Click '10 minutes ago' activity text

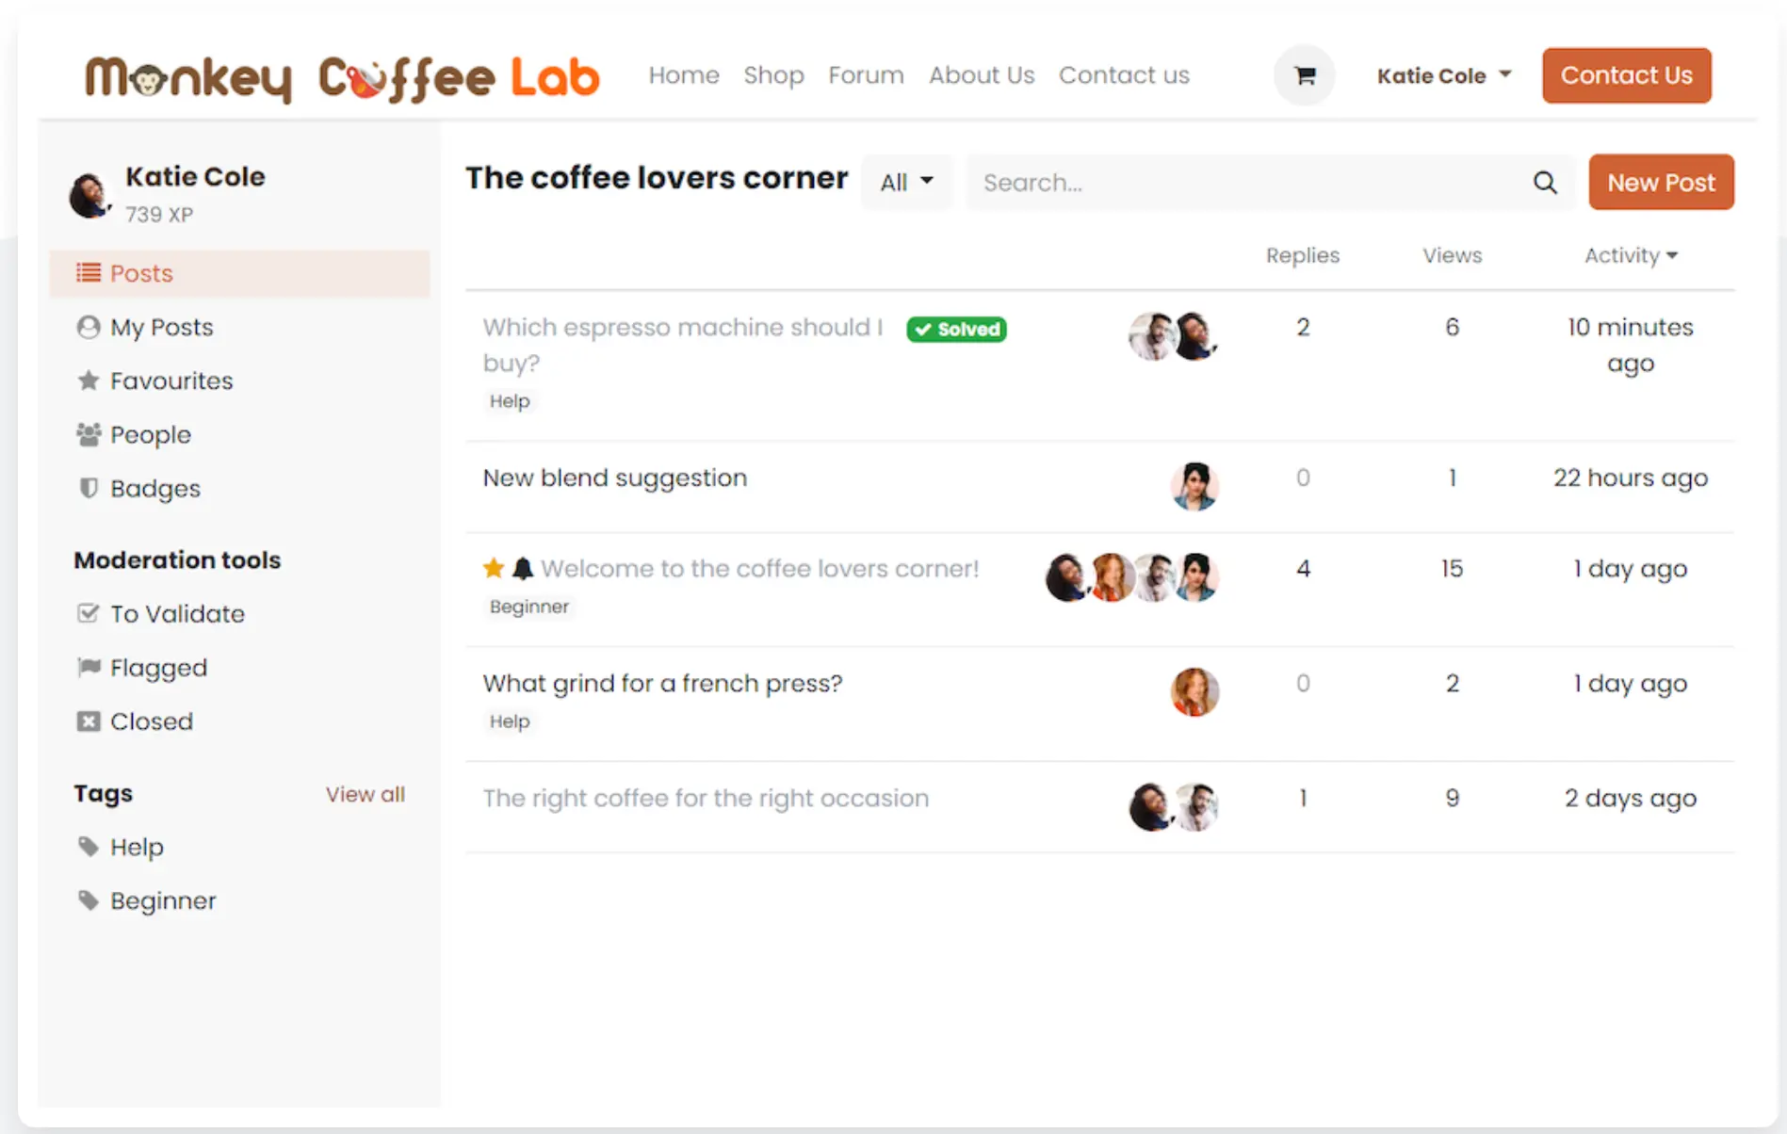[x=1631, y=345]
